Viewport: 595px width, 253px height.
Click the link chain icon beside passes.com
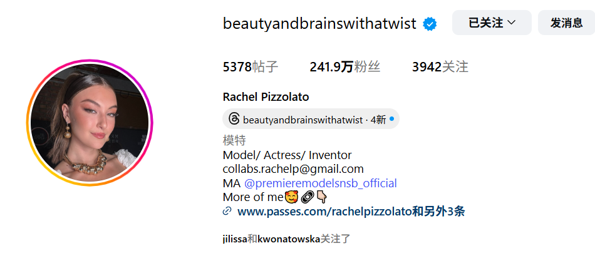(x=227, y=211)
